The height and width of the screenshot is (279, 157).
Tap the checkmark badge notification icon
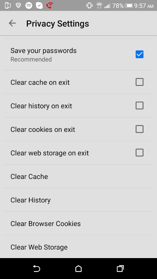(39, 6)
